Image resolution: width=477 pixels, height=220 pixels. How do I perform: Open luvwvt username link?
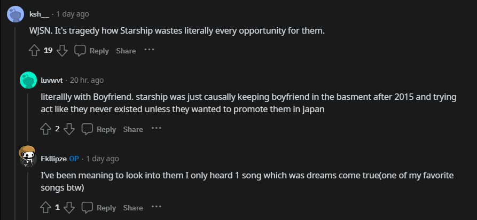[52, 80]
